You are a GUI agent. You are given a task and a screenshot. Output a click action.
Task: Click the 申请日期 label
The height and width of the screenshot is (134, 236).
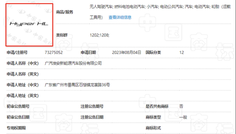pyautogui.click(x=88, y=53)
